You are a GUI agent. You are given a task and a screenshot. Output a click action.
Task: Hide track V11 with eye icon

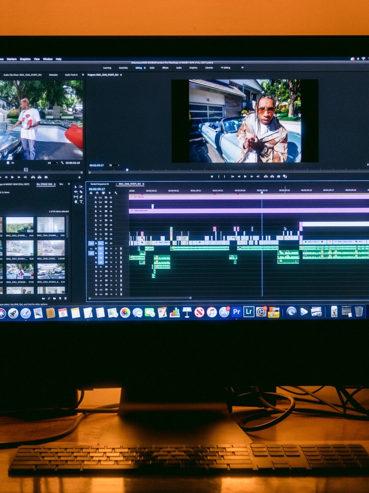[111, 198]
